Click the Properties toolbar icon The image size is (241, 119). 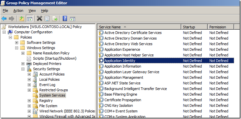pos(47,19)
